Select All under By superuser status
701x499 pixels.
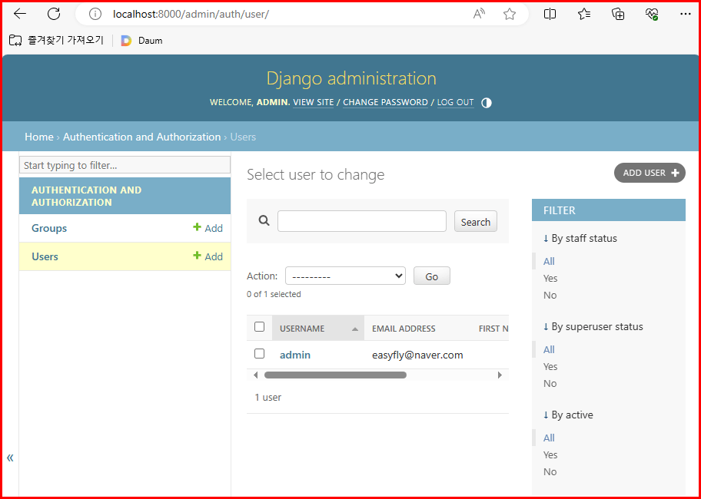pos(549,349)
